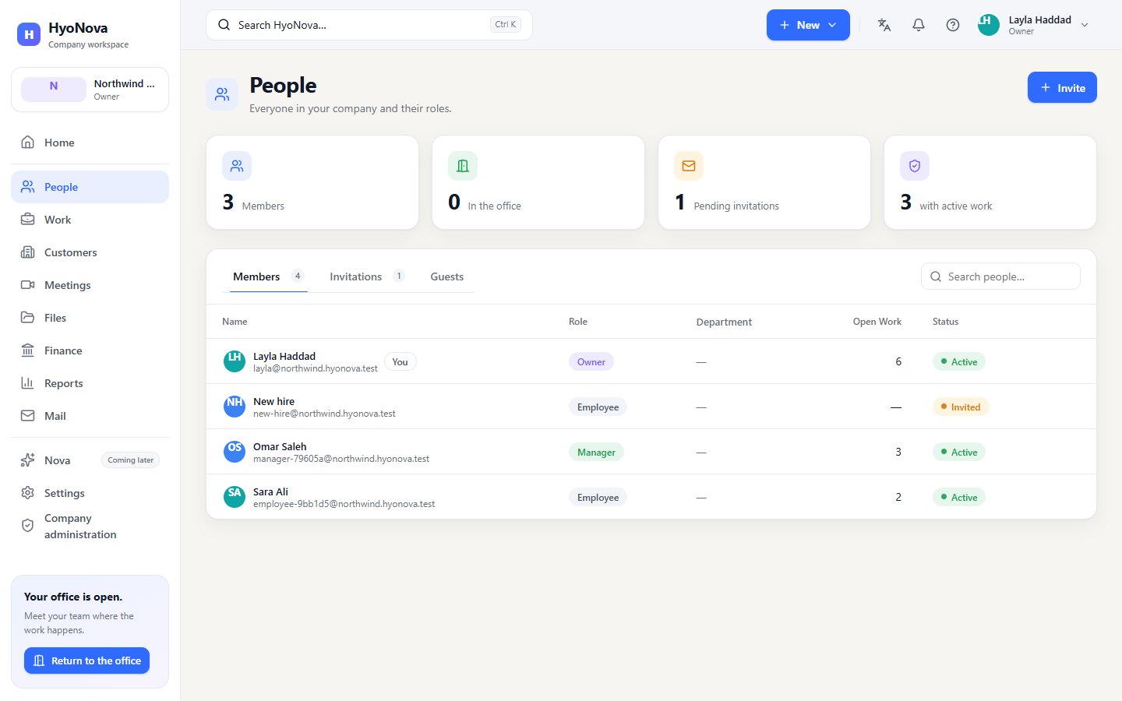Click the Nova sparkle icon in sidebar
The height and width of the screenshot is (701, 1122).
(27, 460)
